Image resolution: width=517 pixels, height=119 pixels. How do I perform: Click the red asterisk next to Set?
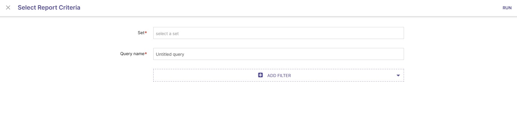point(146,32)
